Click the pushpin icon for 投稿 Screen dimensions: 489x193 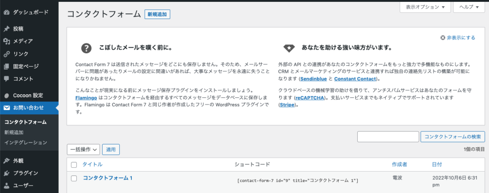click(x=7, y=29)
